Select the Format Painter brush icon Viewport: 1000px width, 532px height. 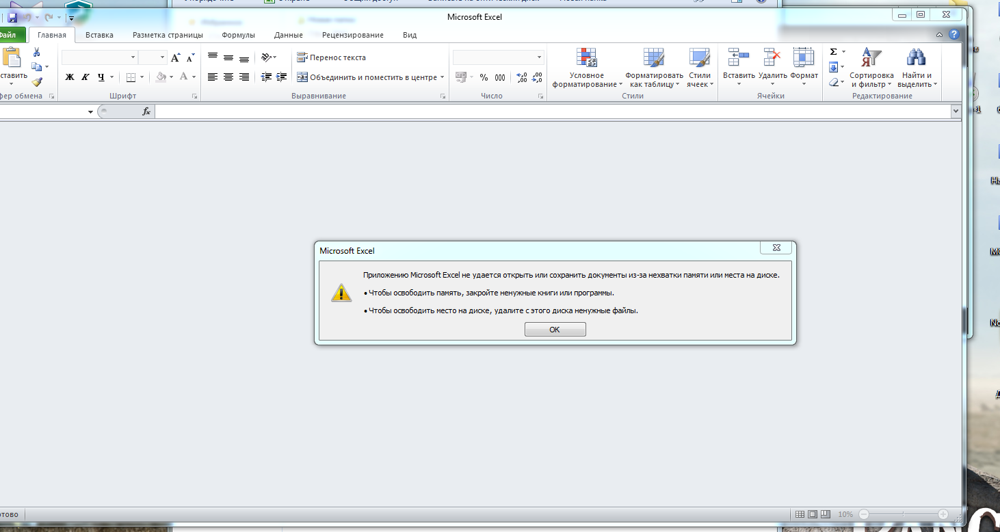[x=36, y=82]
